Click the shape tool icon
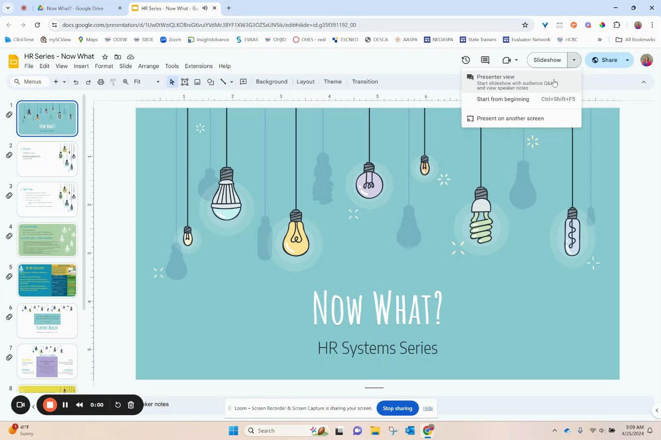Viewport: 661px width, 440px height. (211, 82)
